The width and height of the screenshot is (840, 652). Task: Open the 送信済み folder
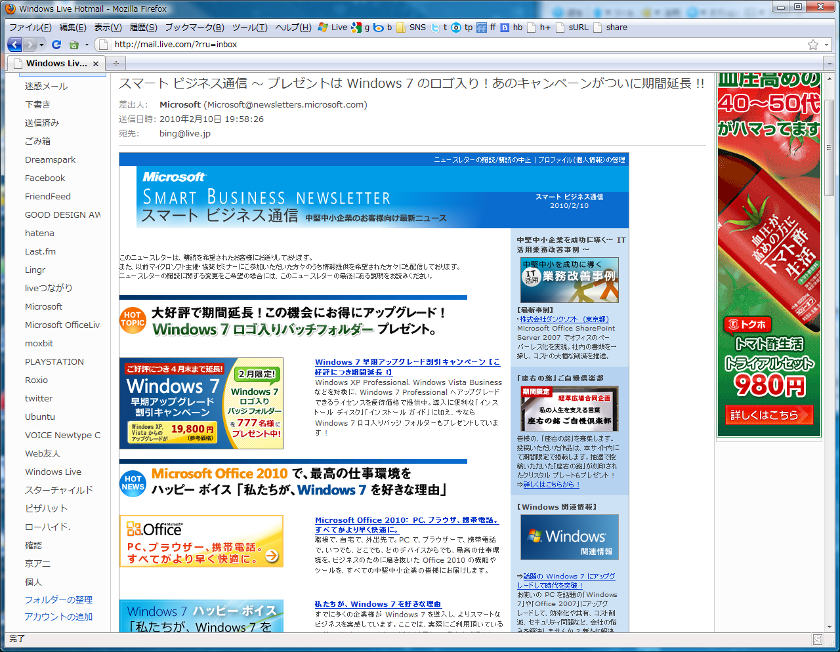(42, 123)
